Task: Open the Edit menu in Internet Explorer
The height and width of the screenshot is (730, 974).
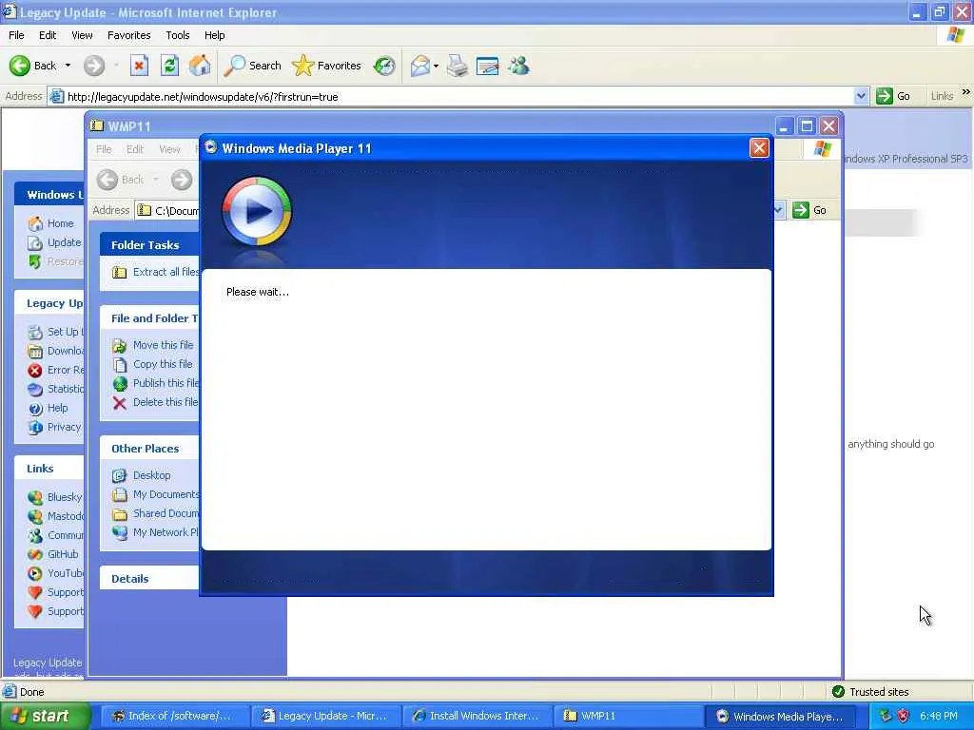Action: coord(48,35)
